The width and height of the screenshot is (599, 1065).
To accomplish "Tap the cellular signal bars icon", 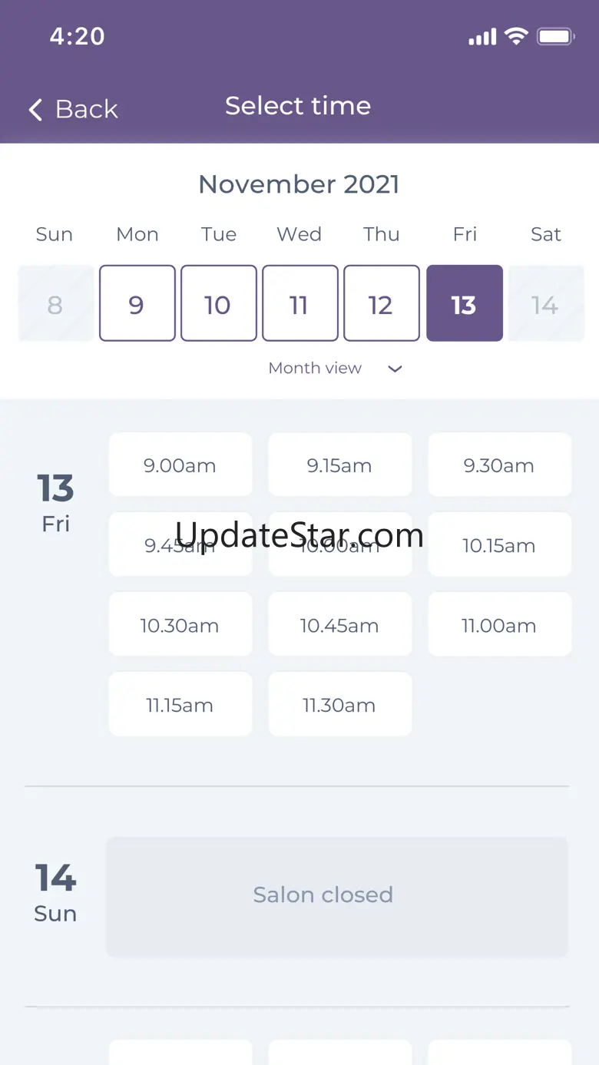I will point(482,37).
